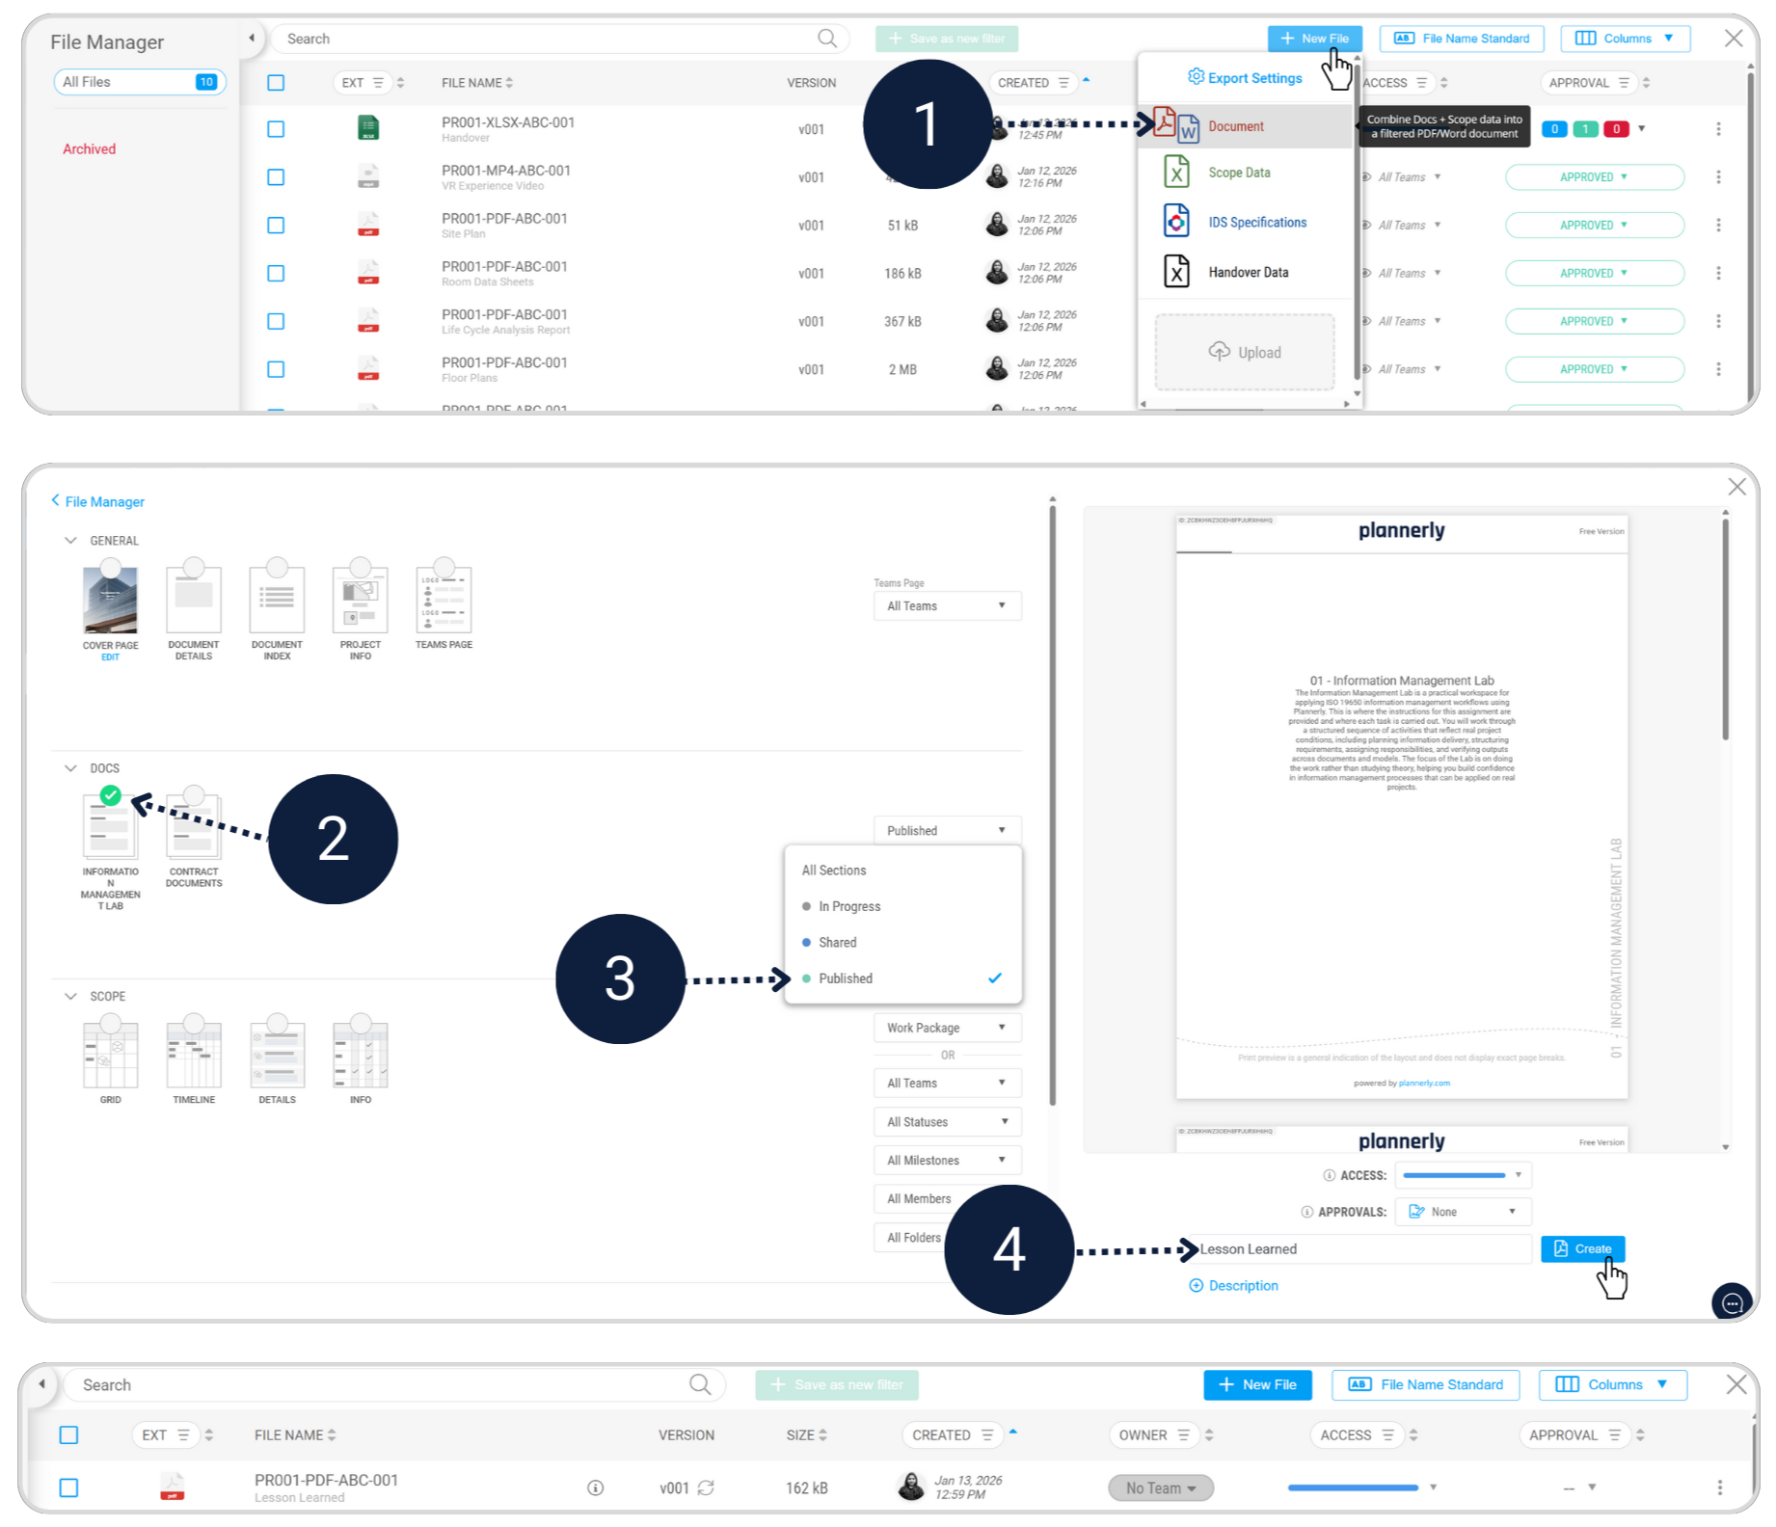Open the Export Settings gear
Image resolution: width=1776 pixels, height=1527 pixels.
point(1196,77)
